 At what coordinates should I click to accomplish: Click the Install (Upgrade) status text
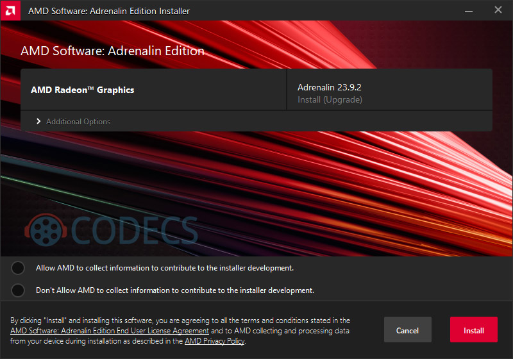(330, 100)
